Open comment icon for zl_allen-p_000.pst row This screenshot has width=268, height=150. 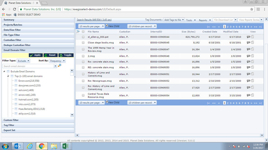[248, 37]
